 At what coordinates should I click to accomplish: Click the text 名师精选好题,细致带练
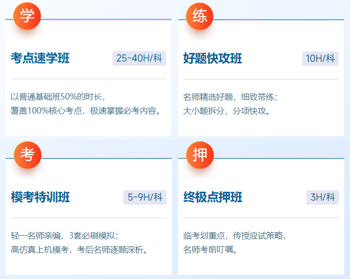pyautogui.click(x=231, y=97)
